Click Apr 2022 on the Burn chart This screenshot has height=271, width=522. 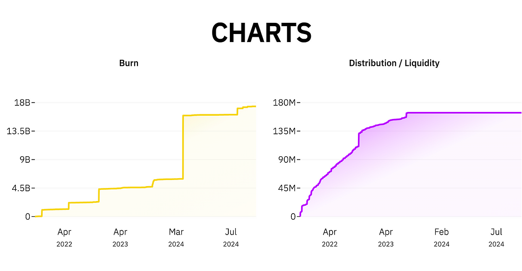pos(64,236)
